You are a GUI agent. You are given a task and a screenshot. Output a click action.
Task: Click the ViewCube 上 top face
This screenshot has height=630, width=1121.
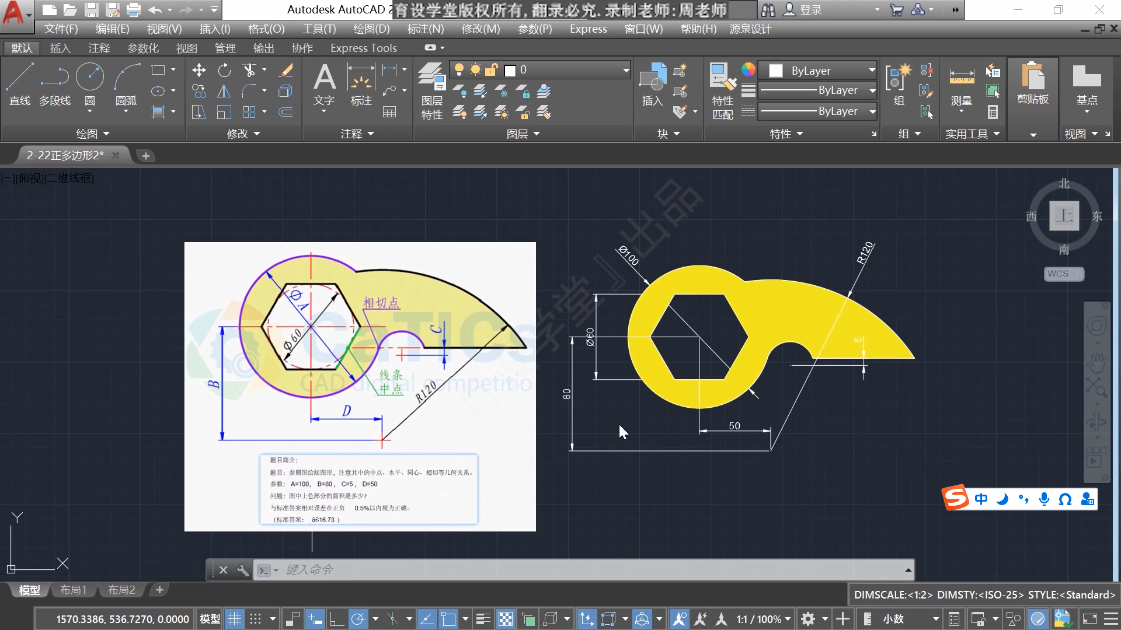(1064, 215)
